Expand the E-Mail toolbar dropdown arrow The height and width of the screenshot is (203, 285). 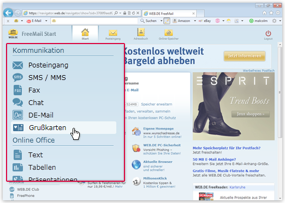click(46, 21)
